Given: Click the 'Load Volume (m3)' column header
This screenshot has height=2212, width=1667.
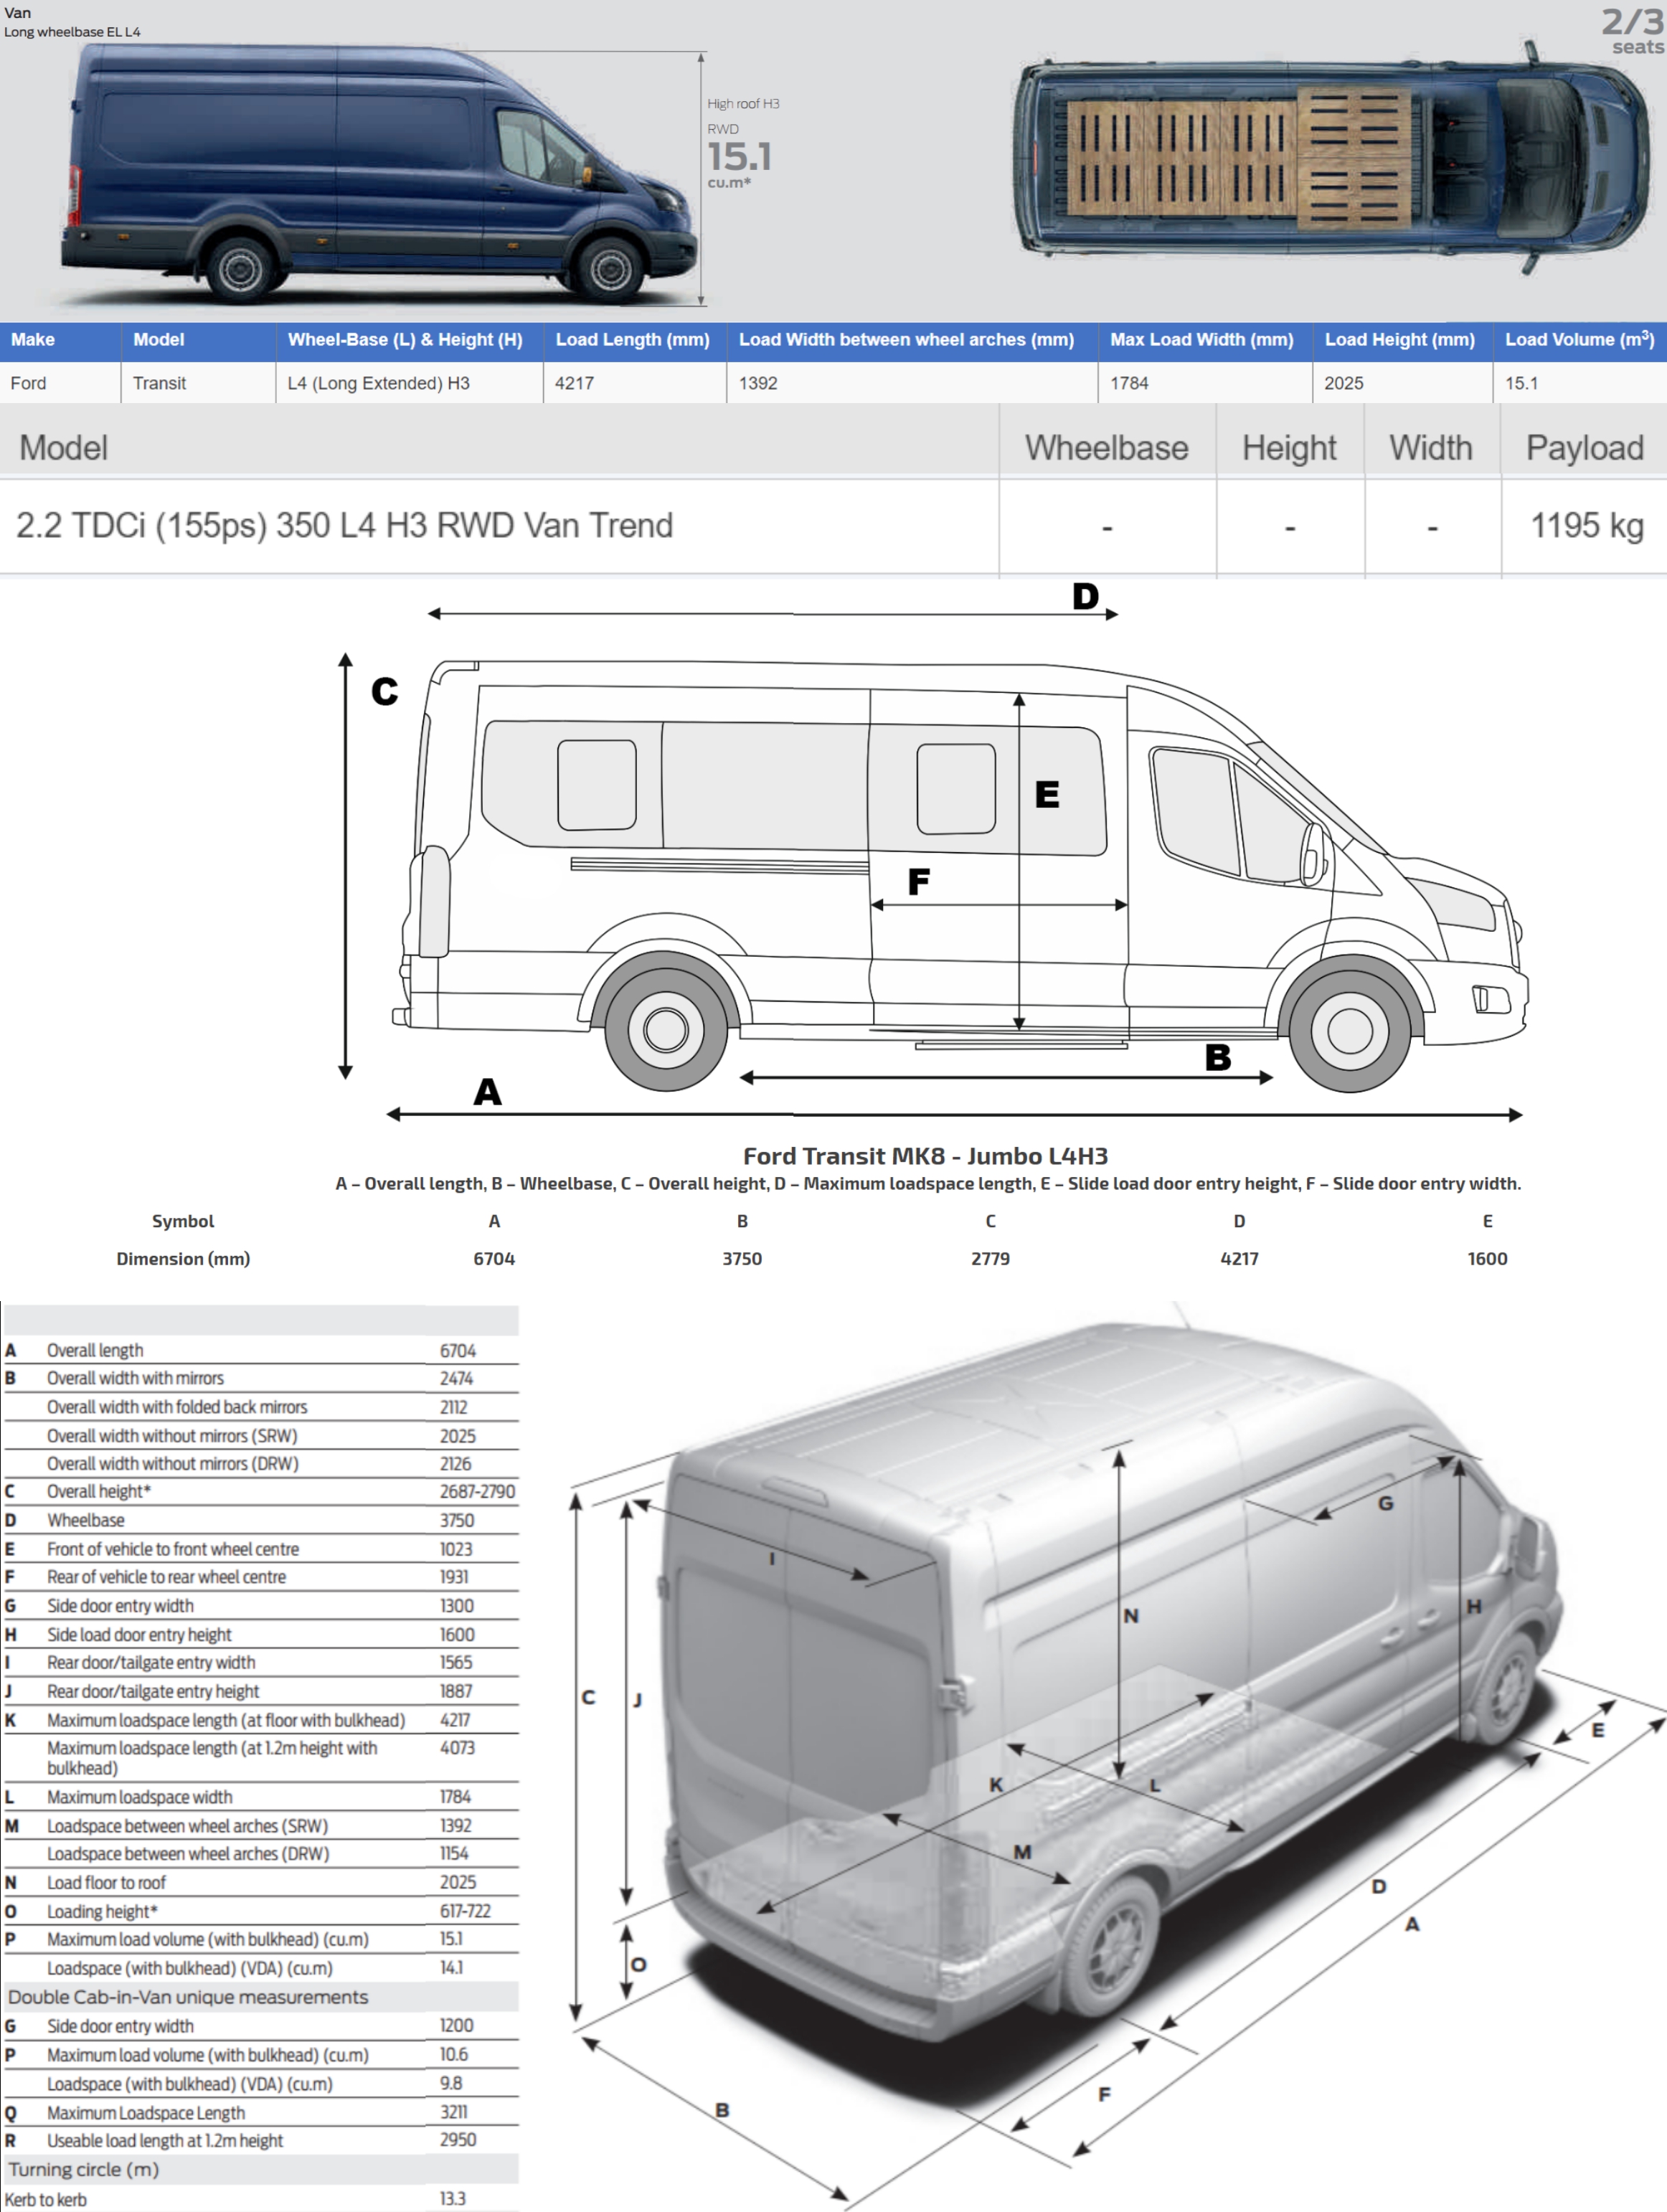Looking at the screenshot, I should point(1580,340).
